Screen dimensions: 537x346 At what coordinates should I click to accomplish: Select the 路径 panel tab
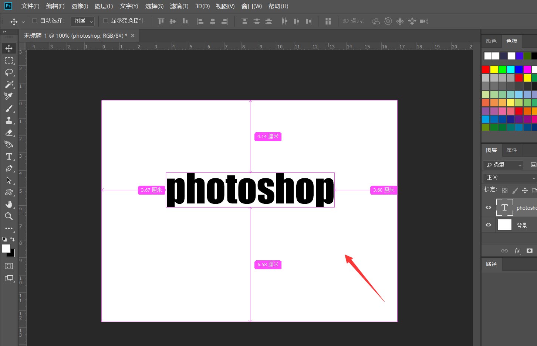pyautogui.click(x=492, y=264)
